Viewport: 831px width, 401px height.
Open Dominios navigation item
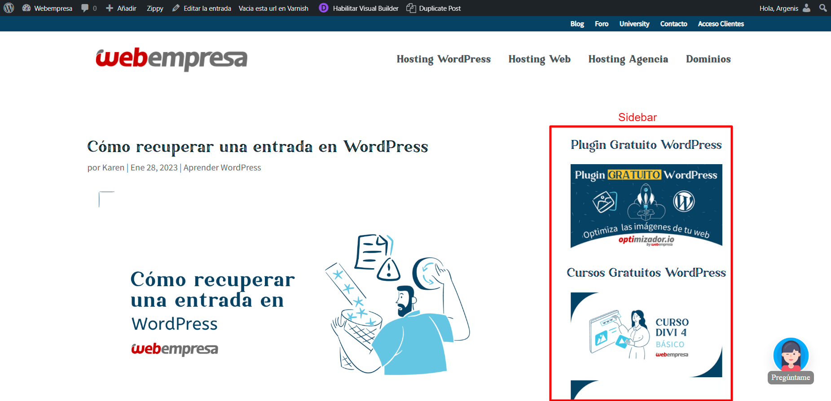pyautogui.click(x=708, y=59)
